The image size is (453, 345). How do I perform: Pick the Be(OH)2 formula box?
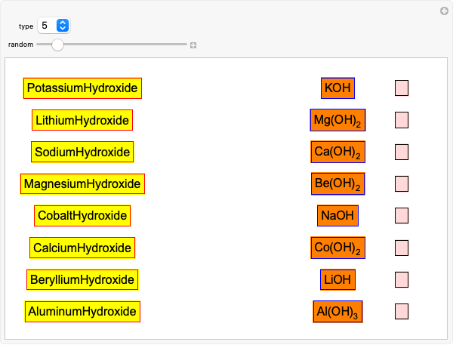pyautogui.click(x=337, y=183)
